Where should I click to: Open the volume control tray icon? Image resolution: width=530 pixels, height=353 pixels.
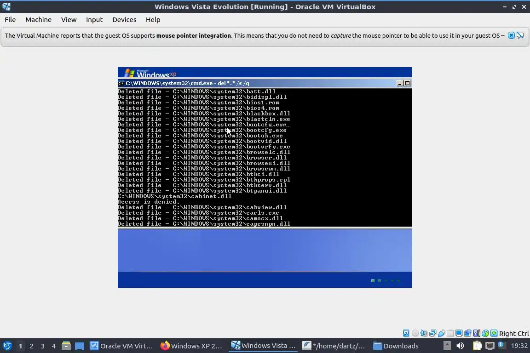click(460, 346)
